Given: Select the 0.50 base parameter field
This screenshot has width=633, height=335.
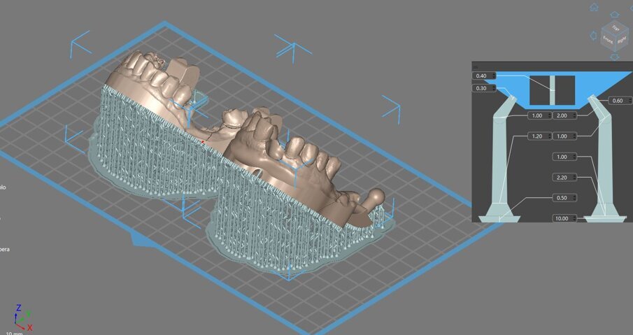Looking at the screenshot, I should pos(561,198).
